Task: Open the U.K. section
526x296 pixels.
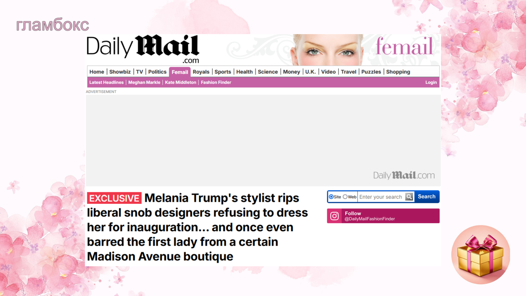Action: coord(310,72)
